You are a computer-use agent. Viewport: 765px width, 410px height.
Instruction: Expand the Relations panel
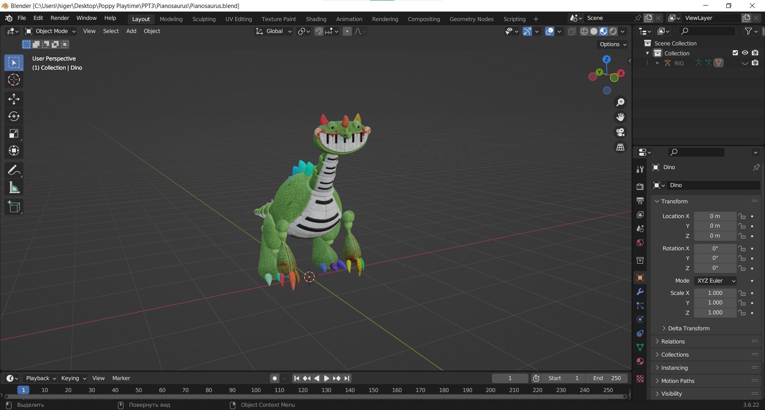pos(706,342)
